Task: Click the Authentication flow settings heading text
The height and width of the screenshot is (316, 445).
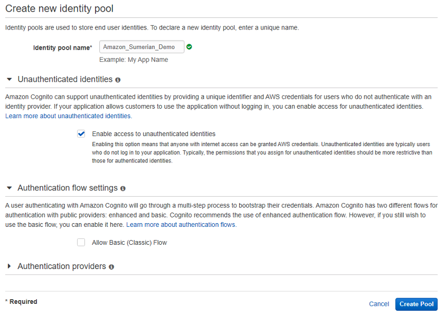Action: tap(68, 188)
